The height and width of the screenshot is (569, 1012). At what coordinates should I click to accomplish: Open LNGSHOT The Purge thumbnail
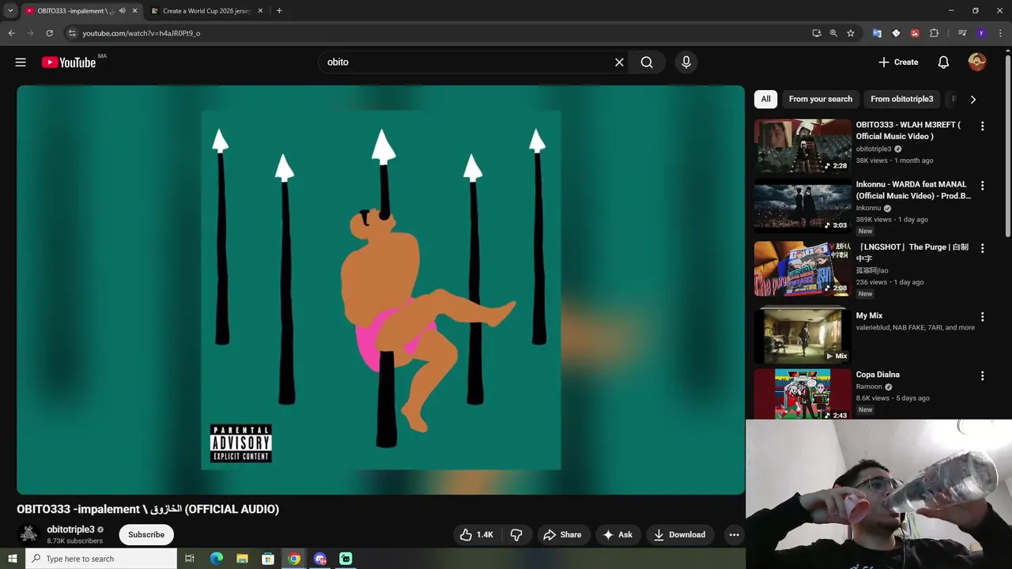click(802, 269)
